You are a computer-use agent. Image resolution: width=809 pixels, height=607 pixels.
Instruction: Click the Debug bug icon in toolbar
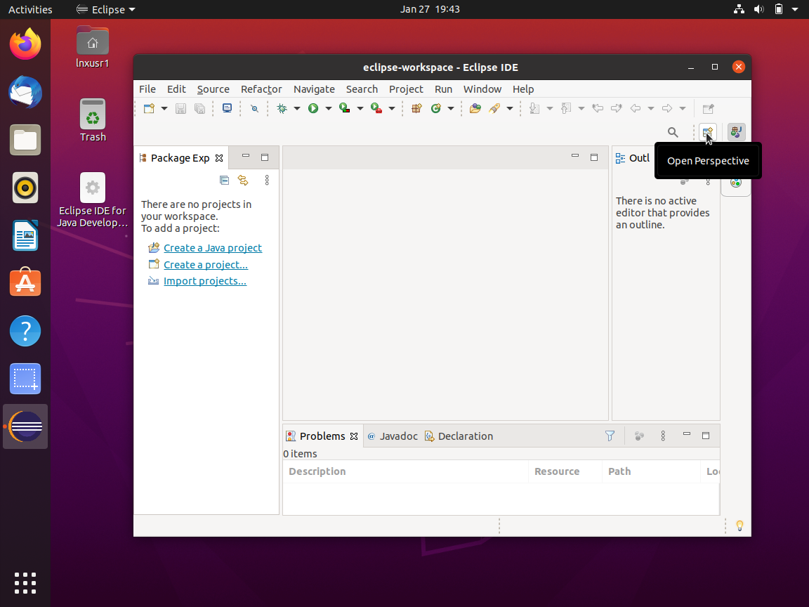click(282, 109)
